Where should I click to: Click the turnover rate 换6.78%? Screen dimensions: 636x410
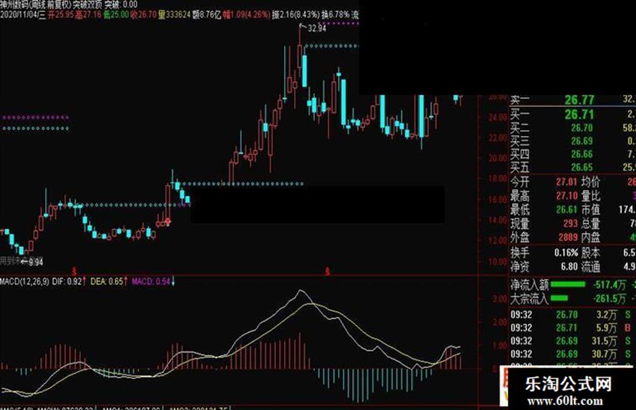[x=335, y=15]
